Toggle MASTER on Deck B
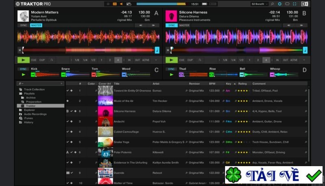325x186 pixels. (184, 25)
